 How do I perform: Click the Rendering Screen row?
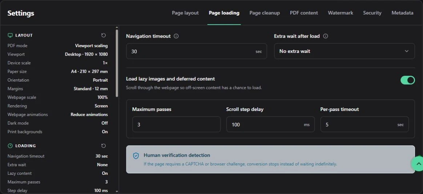[x=57, y=106]
